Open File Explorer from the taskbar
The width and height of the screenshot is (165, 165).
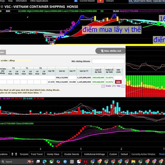point(133,161)
